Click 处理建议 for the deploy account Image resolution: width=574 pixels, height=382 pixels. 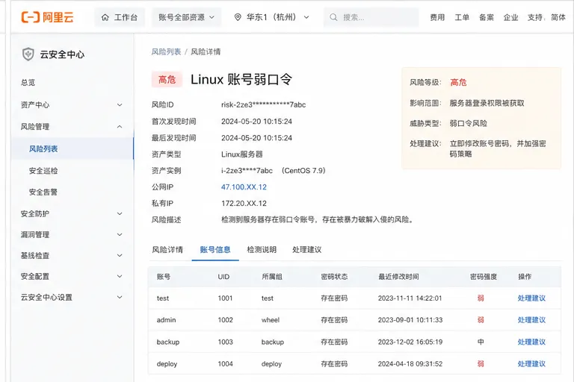[531, 364]
